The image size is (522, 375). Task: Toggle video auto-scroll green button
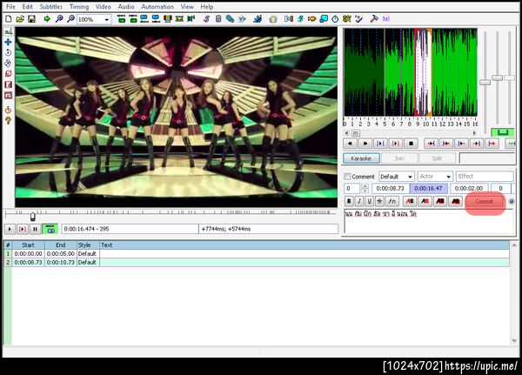coord(50,229)
